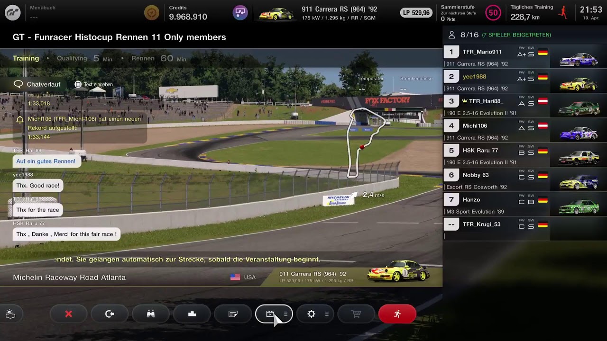The image size is (607, 341).
Task: Click the Chatverlauf speech bubble icon
Action: [18, 84]
